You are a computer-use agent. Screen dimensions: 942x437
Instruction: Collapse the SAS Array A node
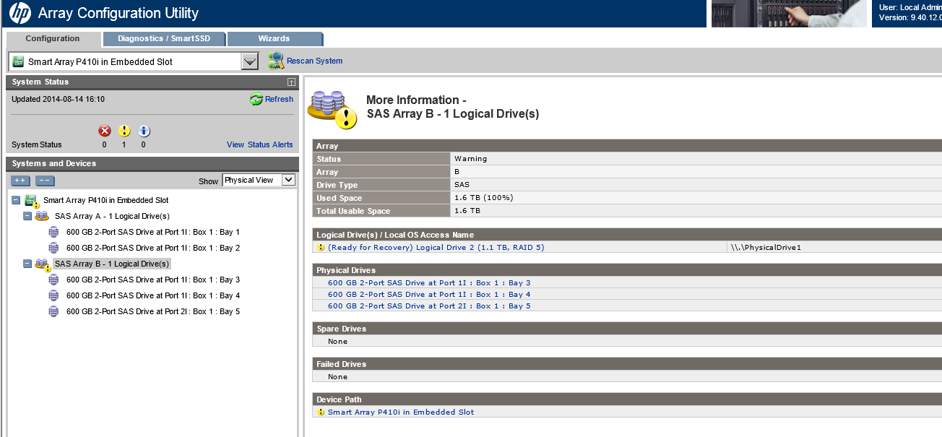(x=27, y=216)
